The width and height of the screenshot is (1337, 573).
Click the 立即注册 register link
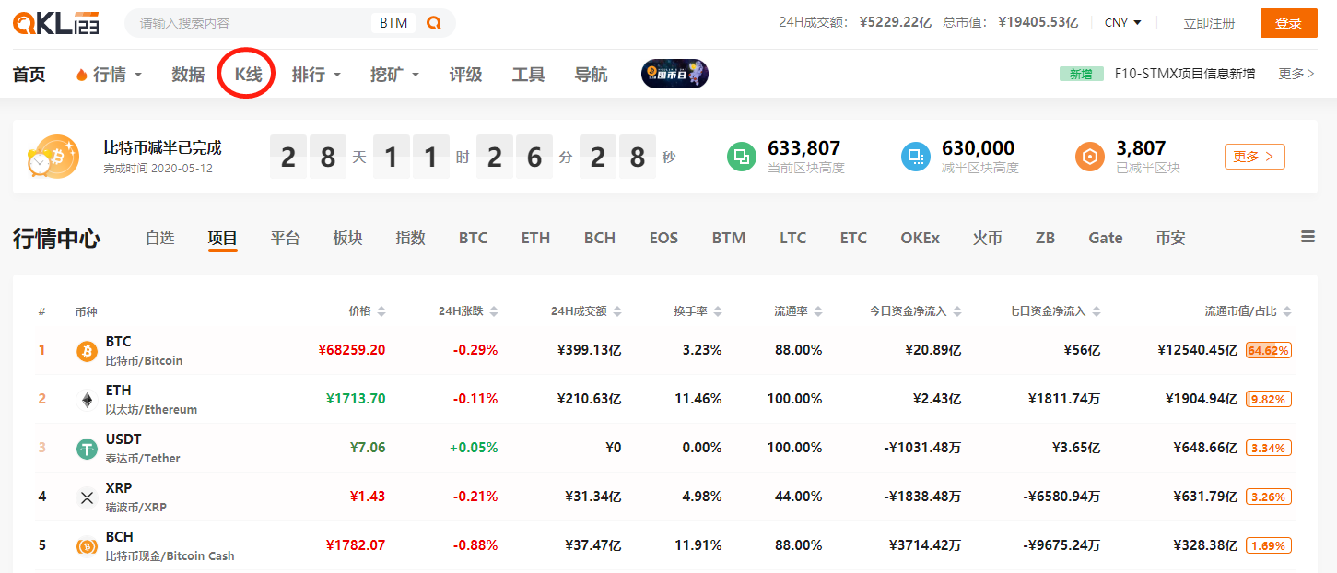pos(1209,23)
